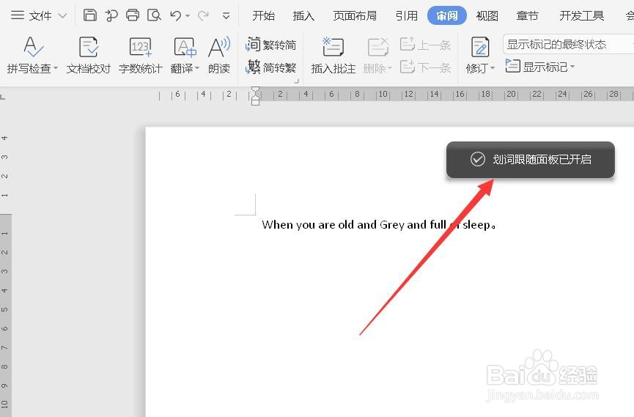
Task: Click the tab stop selector at ruler corner
Action: [x=3, y=96]
